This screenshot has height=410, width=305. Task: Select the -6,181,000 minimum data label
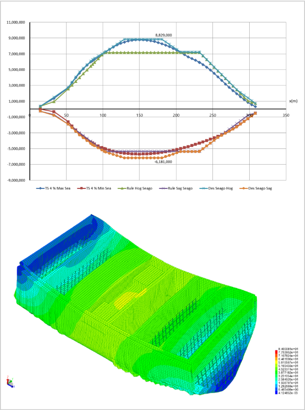[x=163, y=162]
